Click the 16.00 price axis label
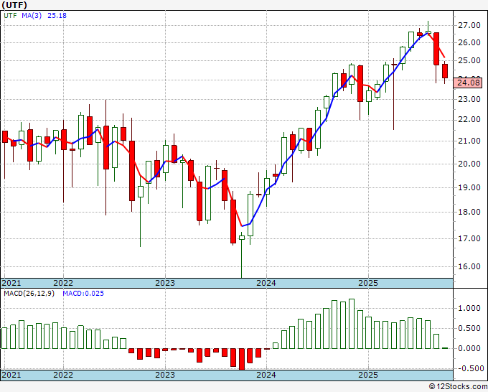Screen dimensions: 488x392 (469, 266)
